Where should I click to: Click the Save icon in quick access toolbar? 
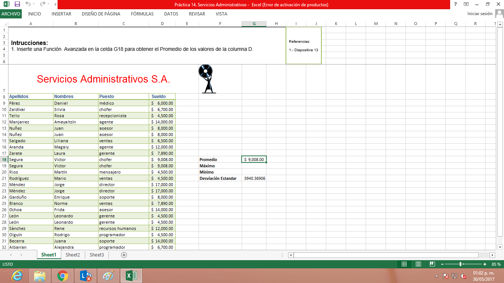coord(17,4)
